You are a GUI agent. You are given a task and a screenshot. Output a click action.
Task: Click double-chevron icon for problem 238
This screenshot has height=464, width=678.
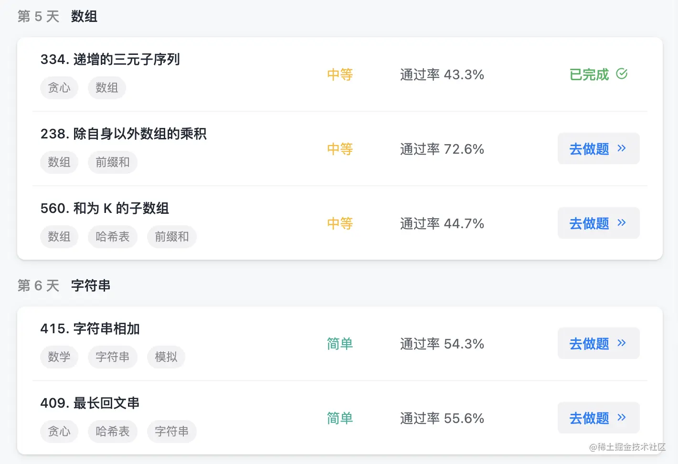coord(622,148)
